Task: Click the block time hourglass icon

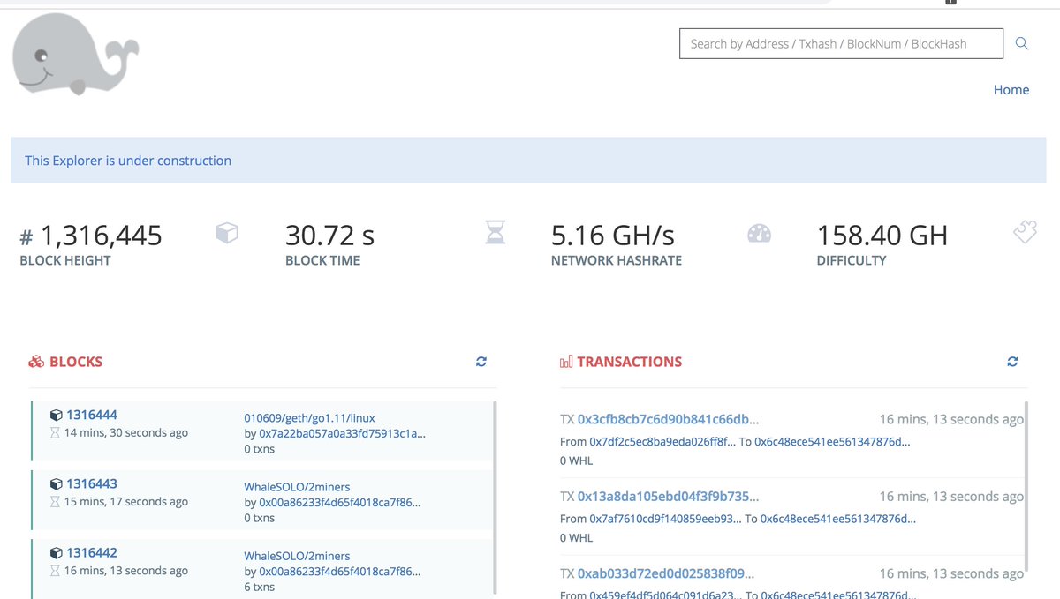Action: (x=495, y=233)
